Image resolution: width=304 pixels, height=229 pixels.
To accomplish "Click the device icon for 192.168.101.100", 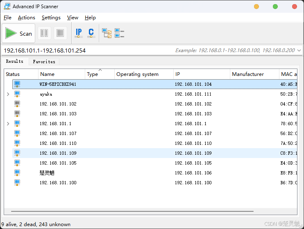I will 17,183.
